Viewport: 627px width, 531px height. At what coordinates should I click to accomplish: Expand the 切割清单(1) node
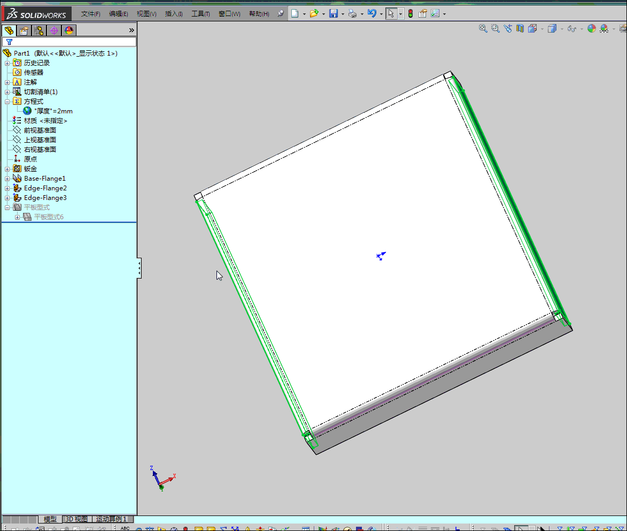pyautogui.click(x=7, y=92)
